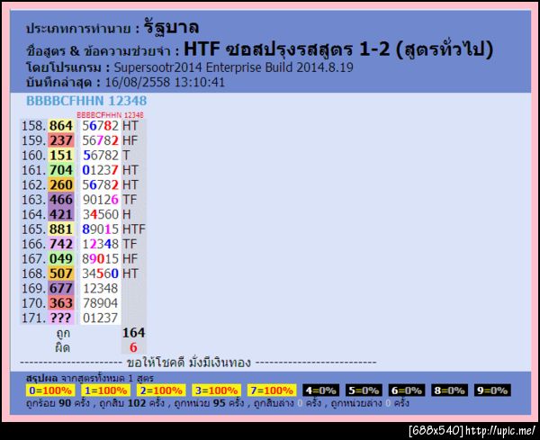
Task: Select the black 5=0% badge
Action: point(364,391)
